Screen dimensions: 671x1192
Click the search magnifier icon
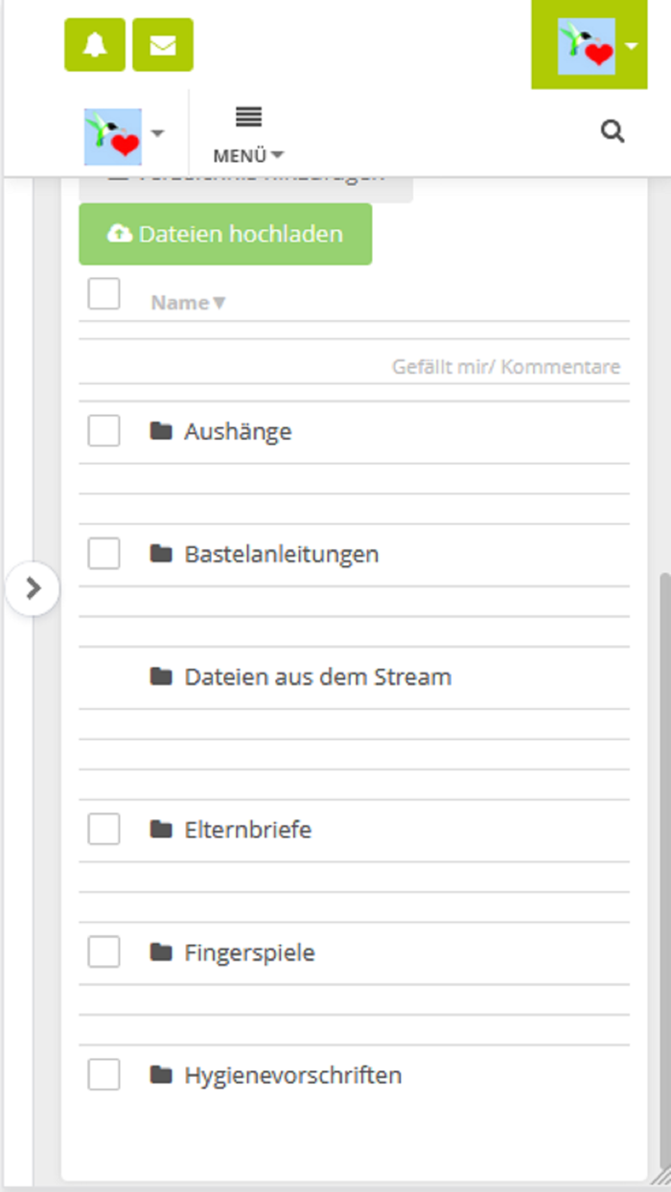[x=613, y=131]
